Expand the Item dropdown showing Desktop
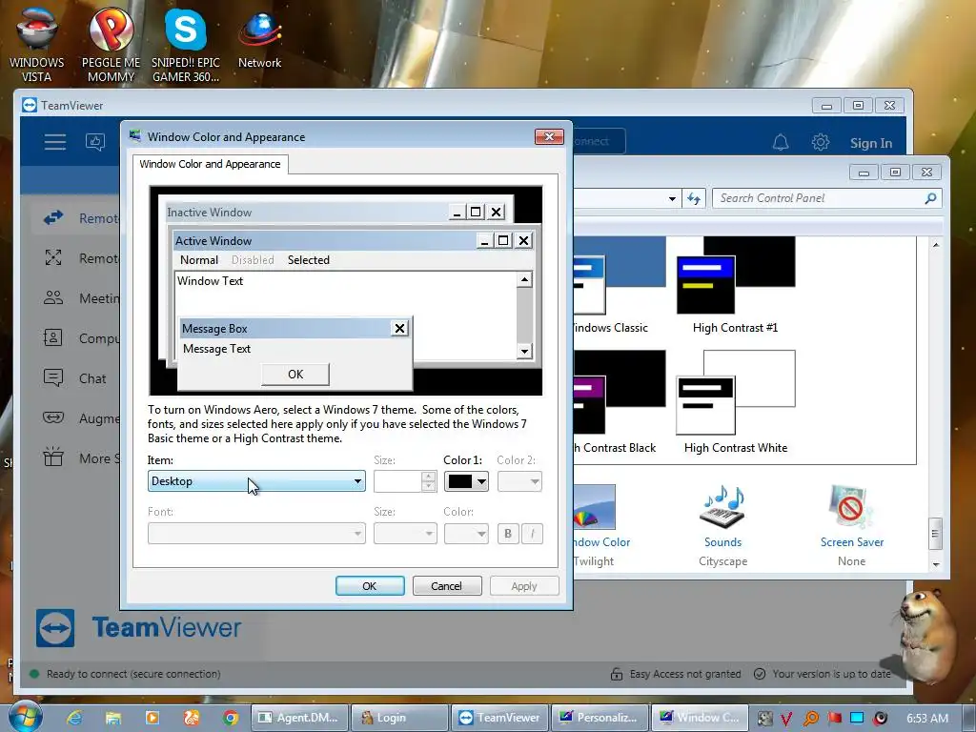The height and width of the screenshot is (732, 976). (256, 481)
